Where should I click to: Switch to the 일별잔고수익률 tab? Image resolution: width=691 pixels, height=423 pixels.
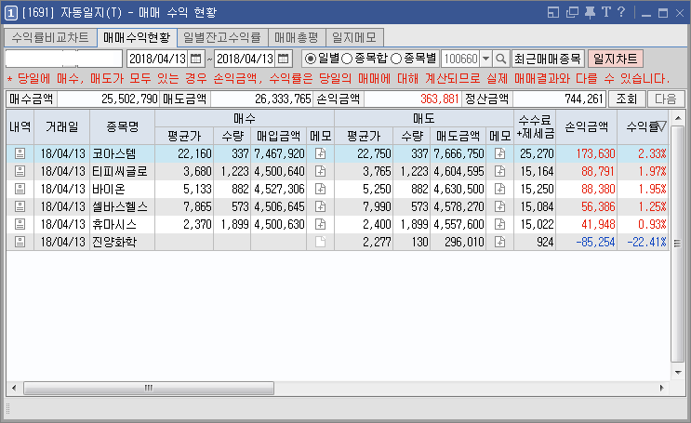coord(222,37)
